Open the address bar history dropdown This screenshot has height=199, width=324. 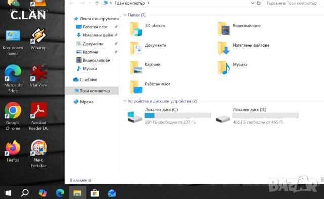pyautogui.click(x=252, y=3)
